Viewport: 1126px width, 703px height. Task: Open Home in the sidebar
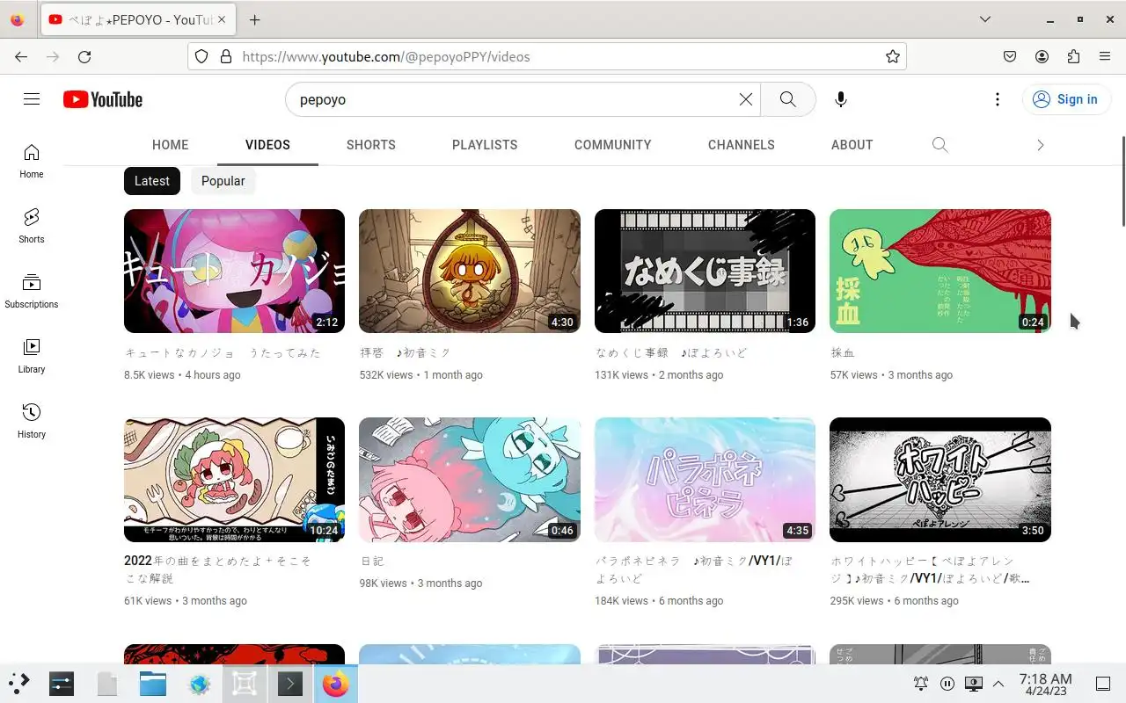tap(32, 161)
